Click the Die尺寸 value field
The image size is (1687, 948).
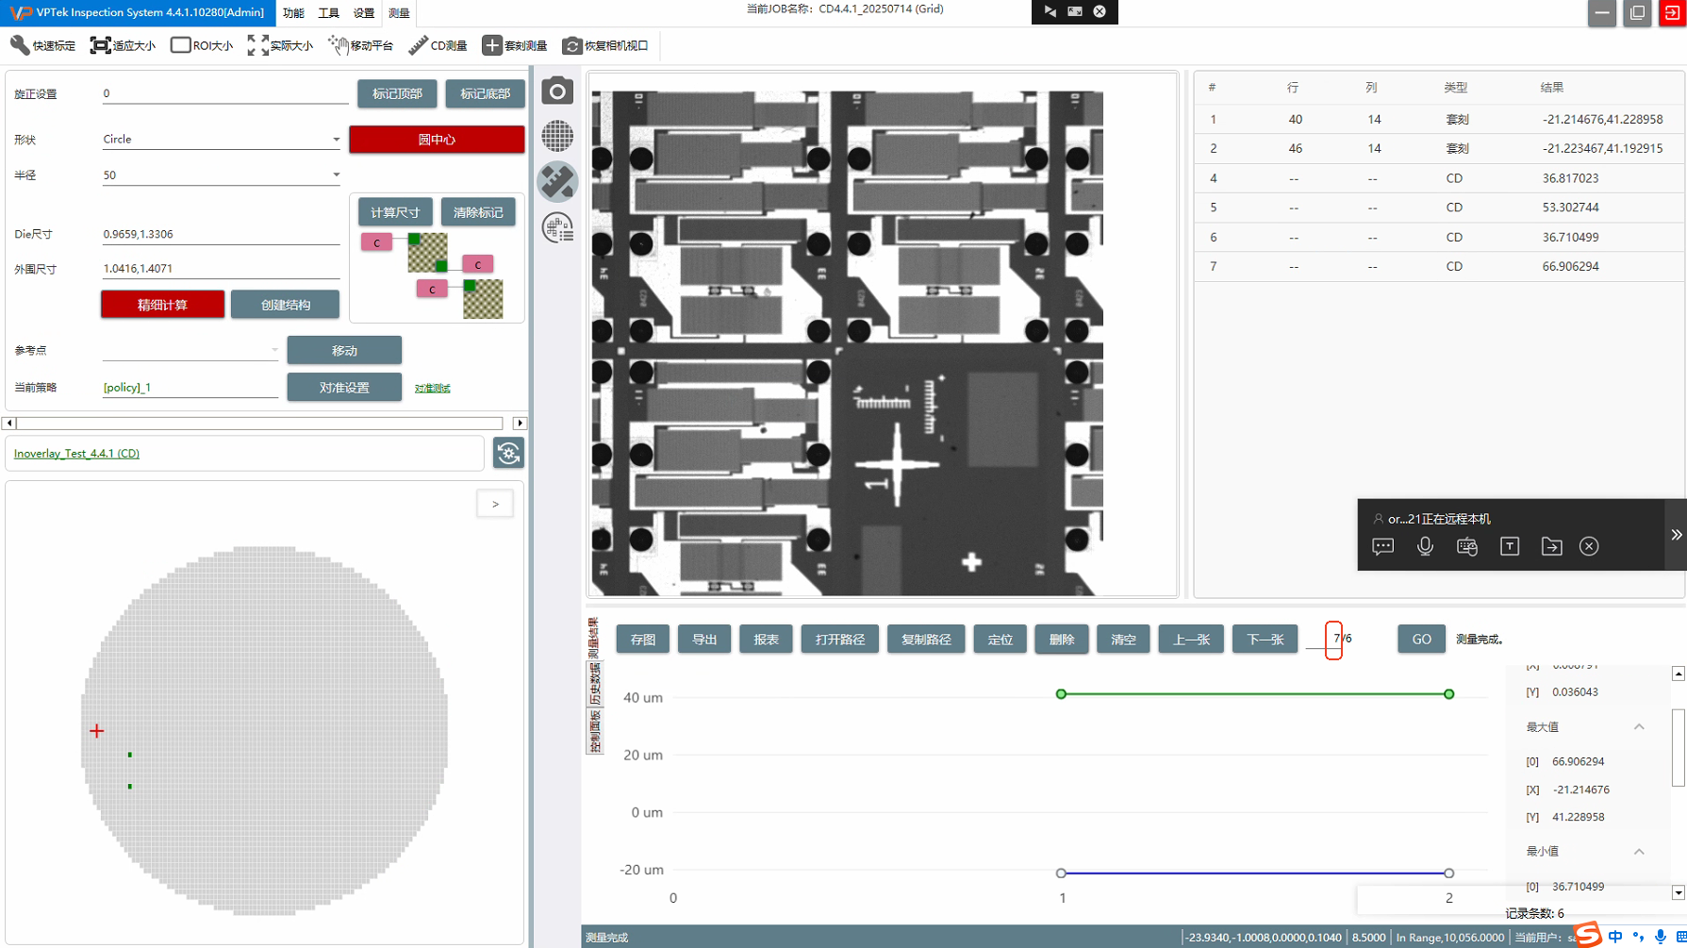click(x=221, y=234)
